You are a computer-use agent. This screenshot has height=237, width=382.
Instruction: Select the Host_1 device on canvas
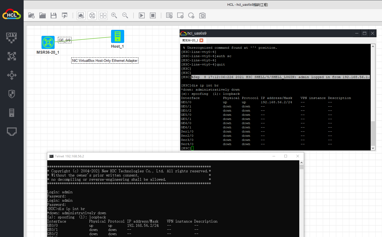click(117, 36)
